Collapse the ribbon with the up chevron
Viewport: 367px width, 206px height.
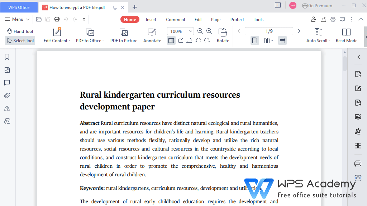click(361, 19)
